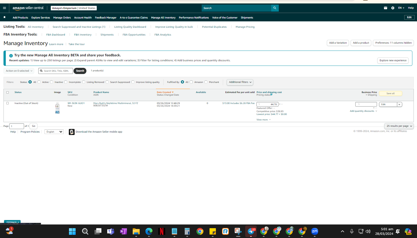Open the Copilot preview icon

click(408, 231)
